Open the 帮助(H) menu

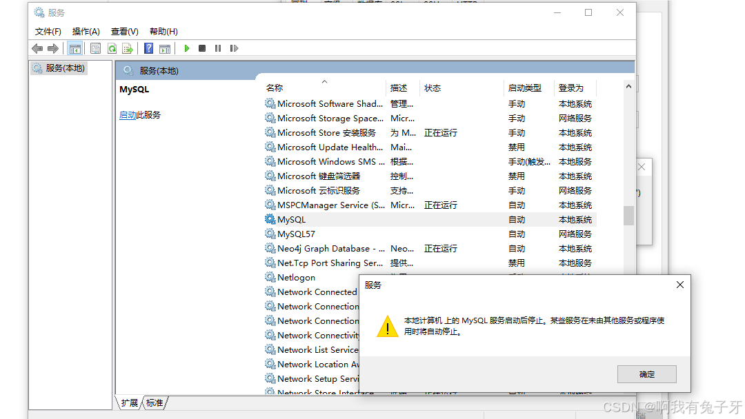tap(163, 31)
